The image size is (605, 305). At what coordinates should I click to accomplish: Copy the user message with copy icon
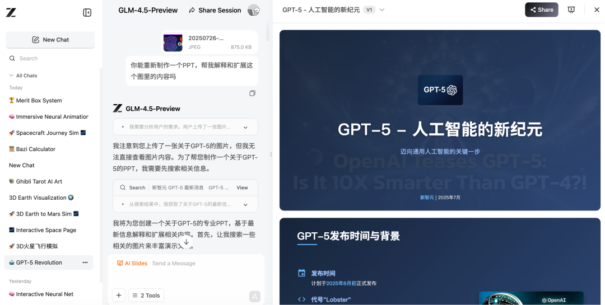(x=252, y=93)
